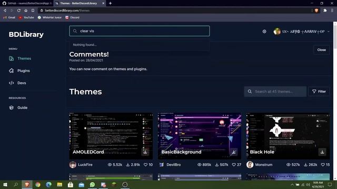Open the YouTube bookmark

[26, 17]
